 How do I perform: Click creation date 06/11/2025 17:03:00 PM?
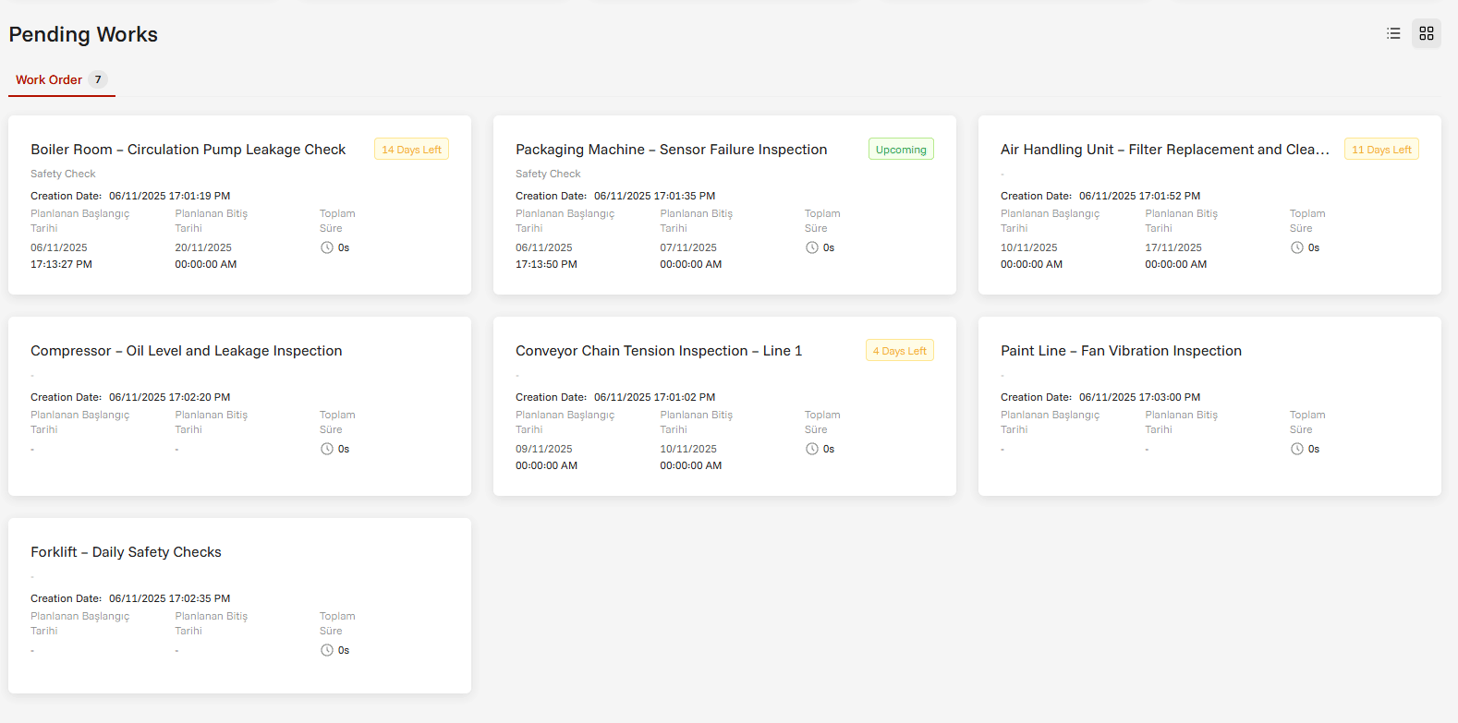click(x=1140, y=397)
